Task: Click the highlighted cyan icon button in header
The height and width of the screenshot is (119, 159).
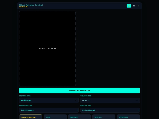Action: pyautogui.click(x=129, y=6)
